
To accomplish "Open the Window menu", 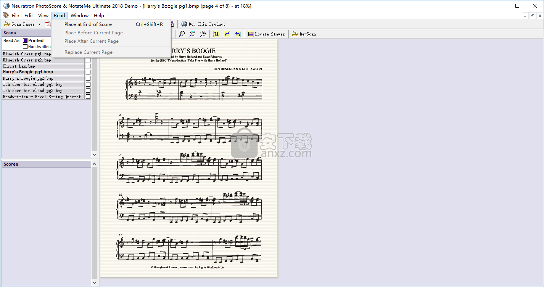I will pos(79,16).
